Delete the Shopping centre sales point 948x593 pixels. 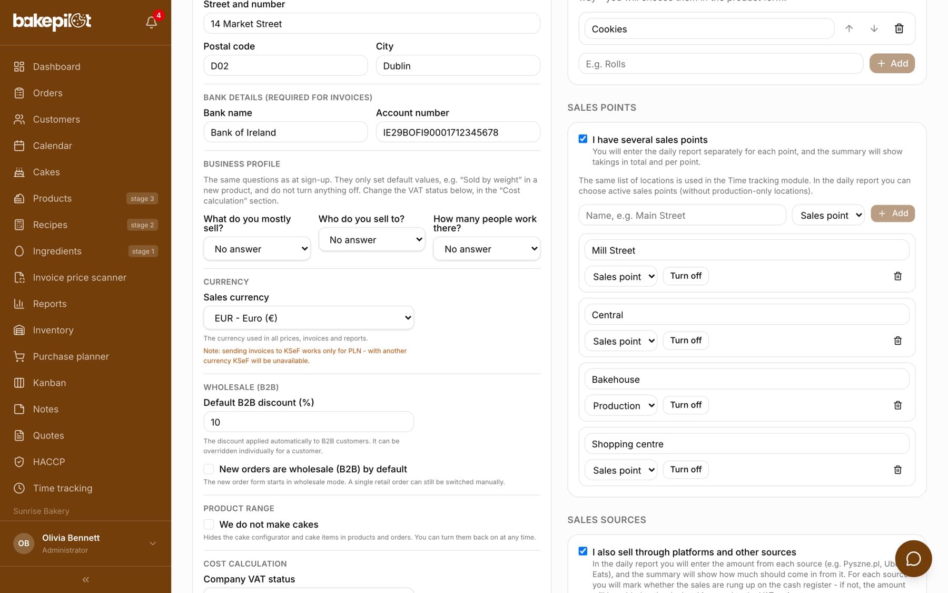[897, 470]
